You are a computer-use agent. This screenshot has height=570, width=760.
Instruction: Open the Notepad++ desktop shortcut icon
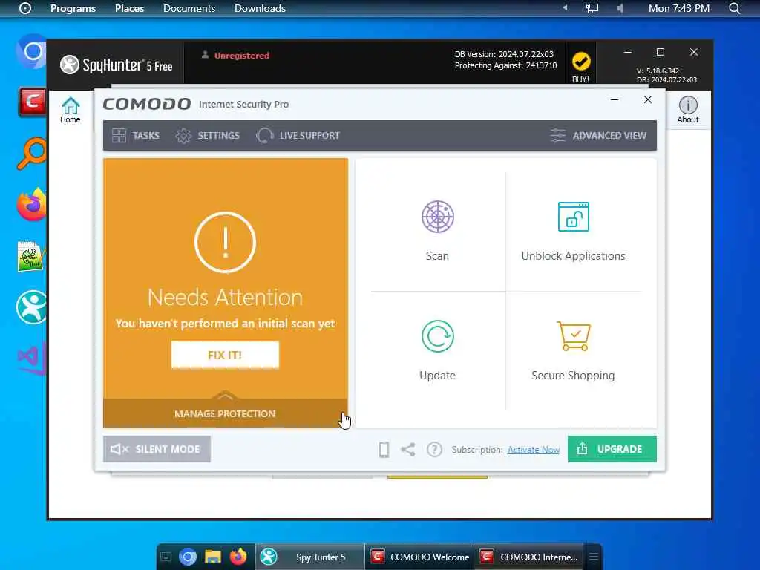pos(31,256)
